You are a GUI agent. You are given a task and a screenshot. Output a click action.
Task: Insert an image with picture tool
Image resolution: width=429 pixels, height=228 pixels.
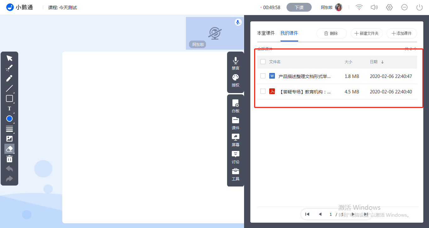(9, 139)
